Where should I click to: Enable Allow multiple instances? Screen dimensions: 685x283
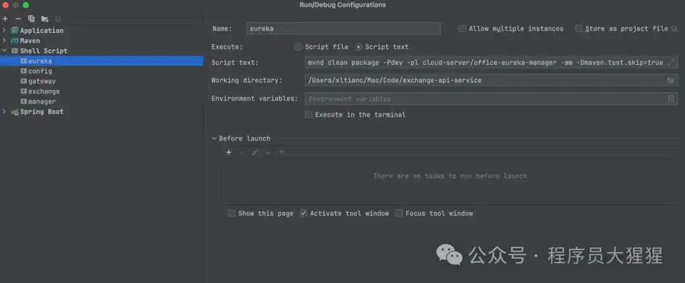click(x=462, y=29)
